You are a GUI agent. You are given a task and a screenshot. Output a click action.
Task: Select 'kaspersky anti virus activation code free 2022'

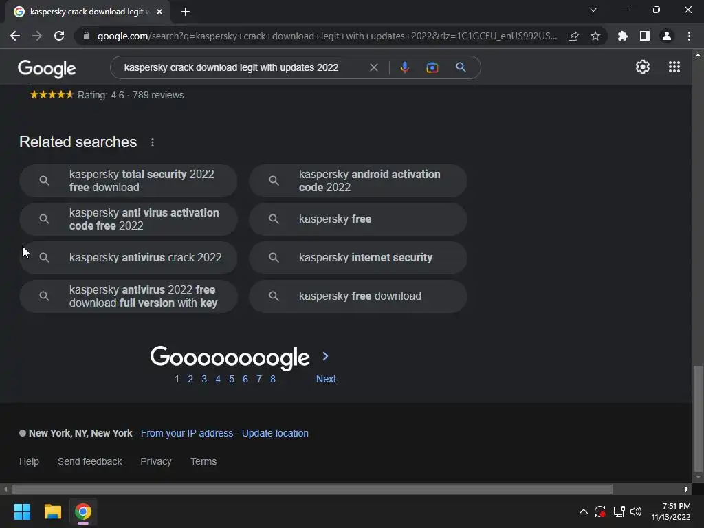click(x=129, y=219)
